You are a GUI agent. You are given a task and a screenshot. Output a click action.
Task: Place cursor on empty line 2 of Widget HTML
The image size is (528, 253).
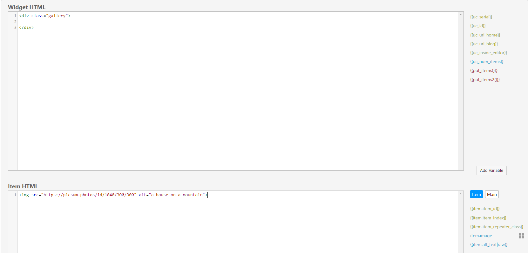pyautogui.click(x=238, y=22)
